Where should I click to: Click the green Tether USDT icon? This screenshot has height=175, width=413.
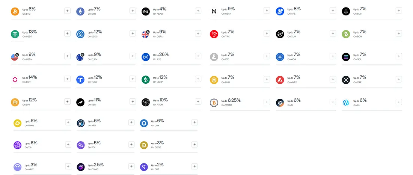pos(15,34)
